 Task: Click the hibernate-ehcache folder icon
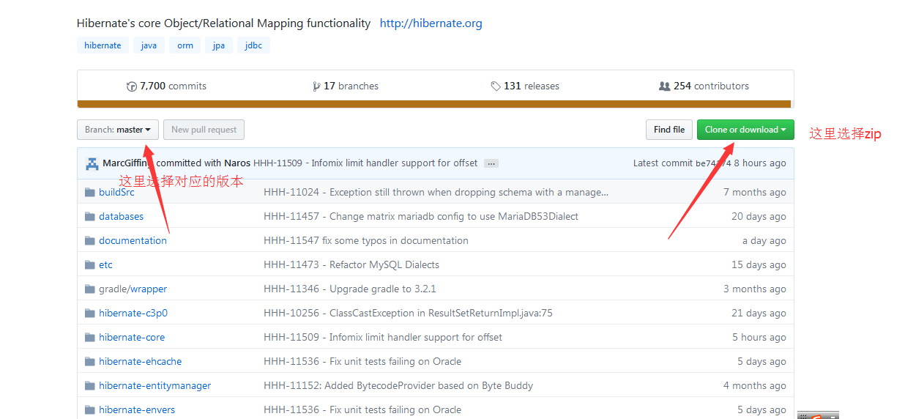click(x=90, y=362)
